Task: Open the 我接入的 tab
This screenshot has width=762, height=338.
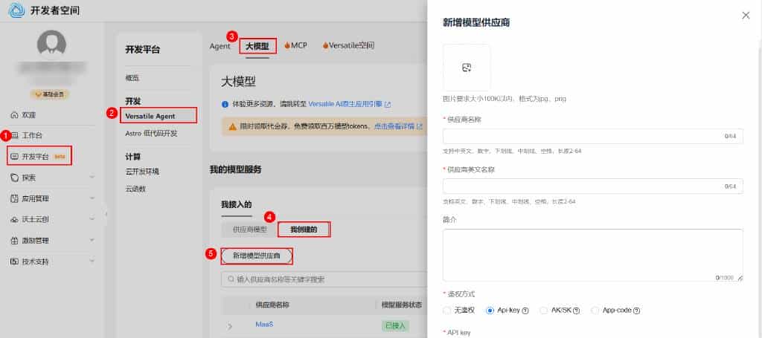Action: click(236, 204)
